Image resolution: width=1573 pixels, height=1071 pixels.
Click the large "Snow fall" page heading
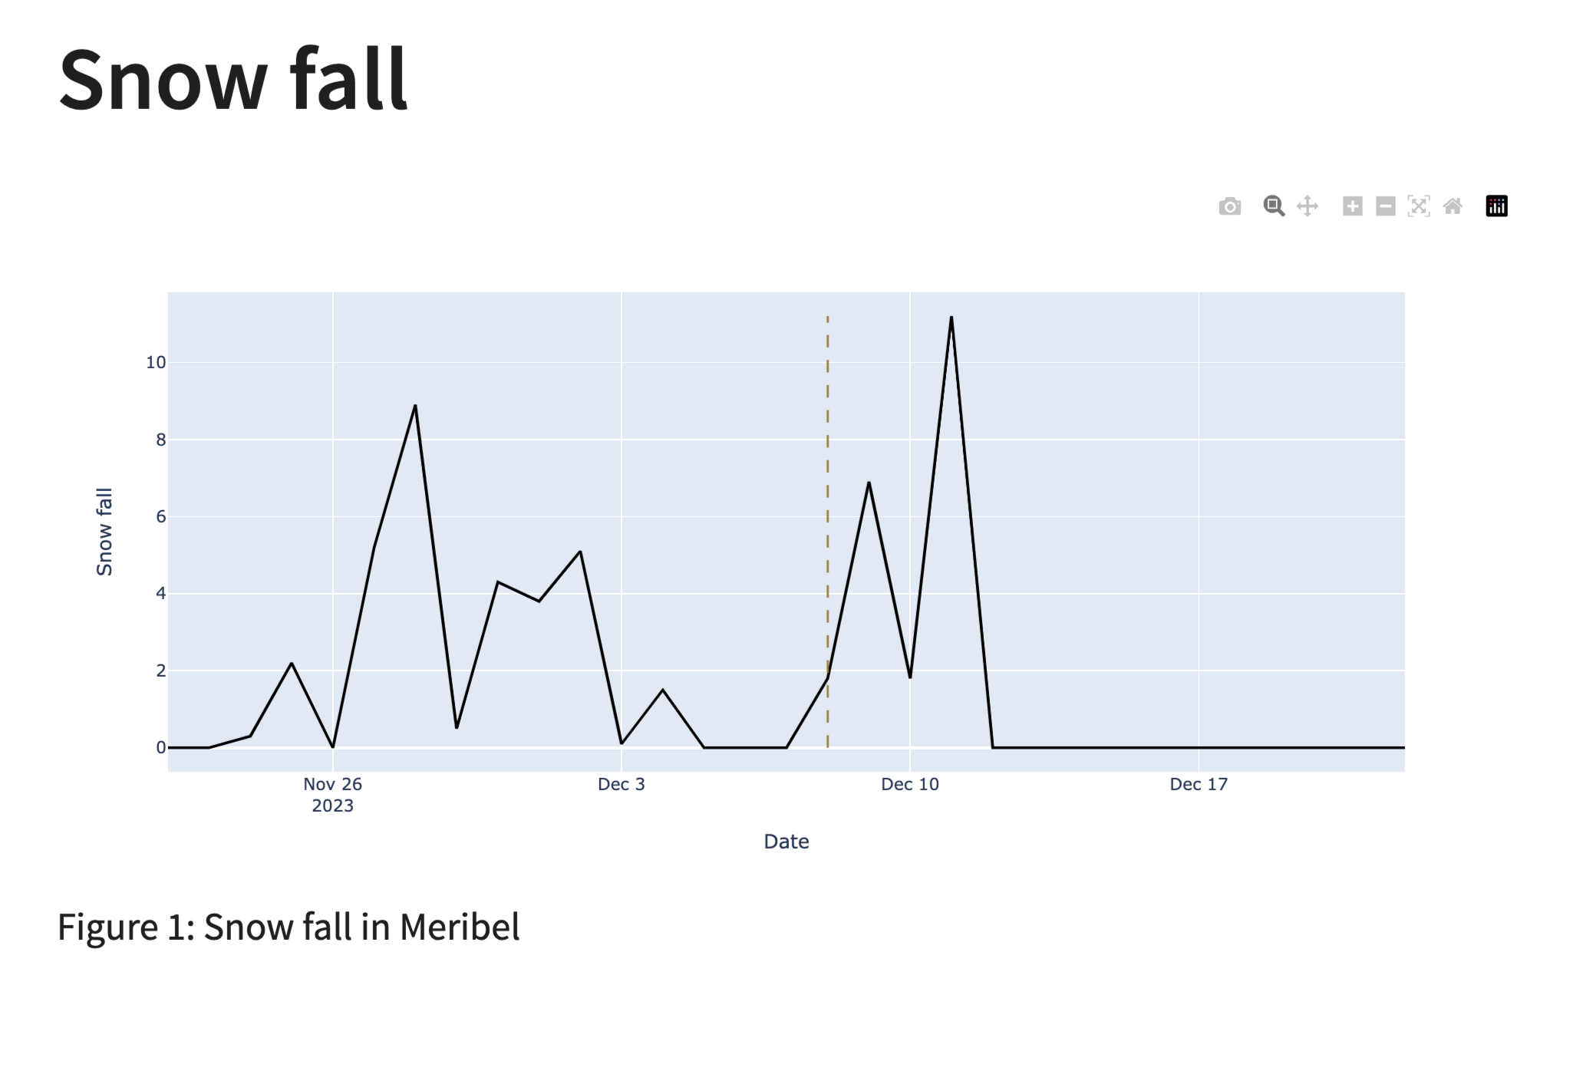coord(233,80)
